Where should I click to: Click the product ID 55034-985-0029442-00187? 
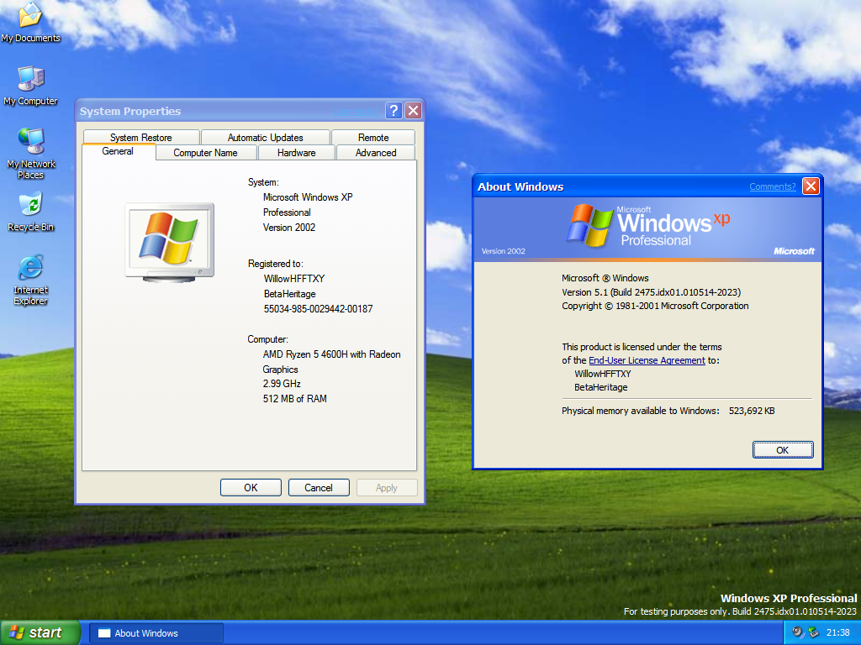(318, 309)
